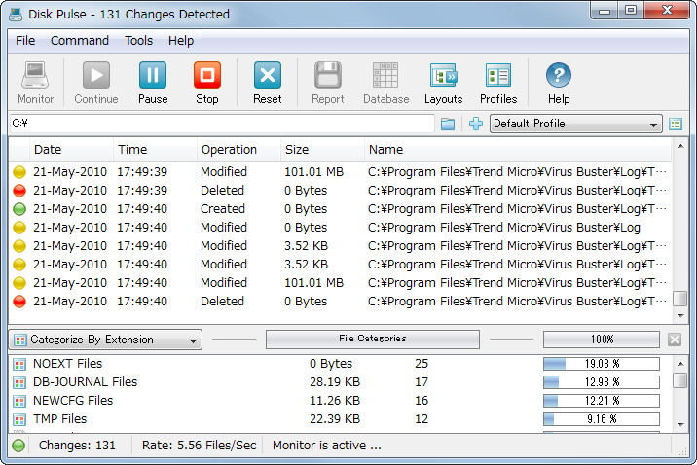This screenshot has height=465, width=697.
Task: Click the 22.39 KB size value
Action: [x=335, y=419]
